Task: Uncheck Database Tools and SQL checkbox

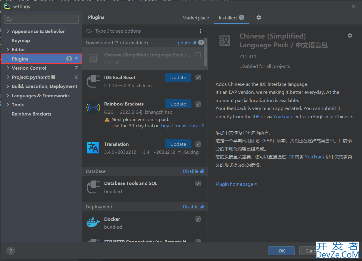Action: click(198, 183)
